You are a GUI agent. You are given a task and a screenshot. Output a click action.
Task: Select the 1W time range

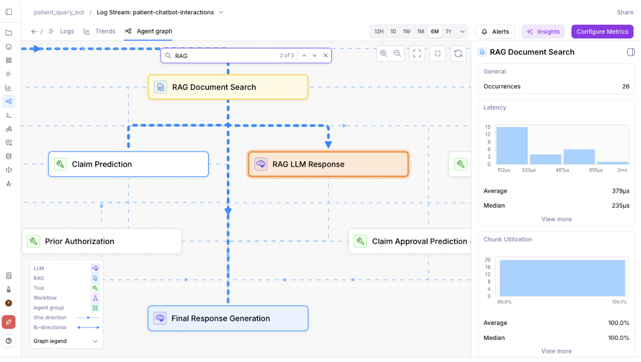point(406,31)
